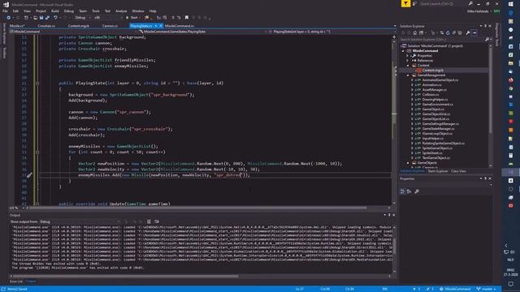The image size is (520, 292).
Task: Click the Start debugging button
Action: coord(132,18)
